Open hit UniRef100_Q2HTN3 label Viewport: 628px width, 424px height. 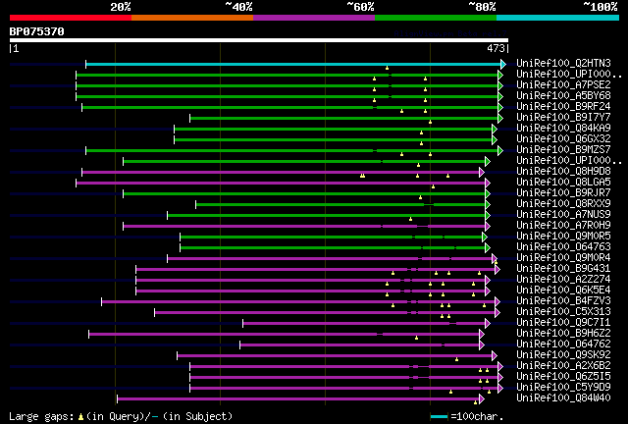tap(563, 63)
